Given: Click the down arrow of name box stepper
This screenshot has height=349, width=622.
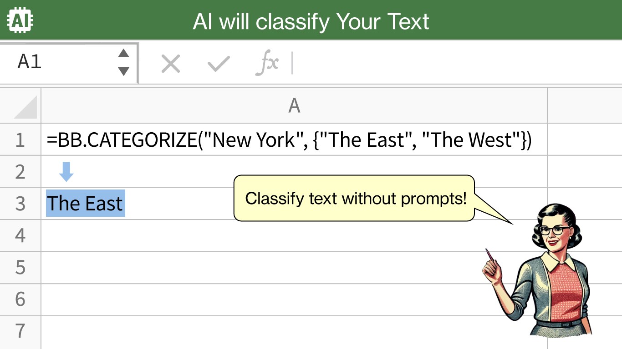Looking at the screenshot, I should 123,71.
